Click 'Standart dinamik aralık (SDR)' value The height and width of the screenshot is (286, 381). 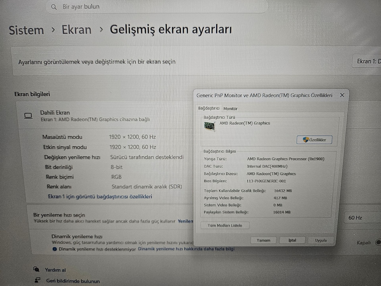click(147, 187)
